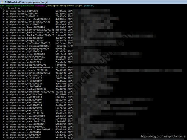
Task: Select branch eisp-eipsc-parent_vacct20191016
Action: pyautogui.click(x=24, y=121)
